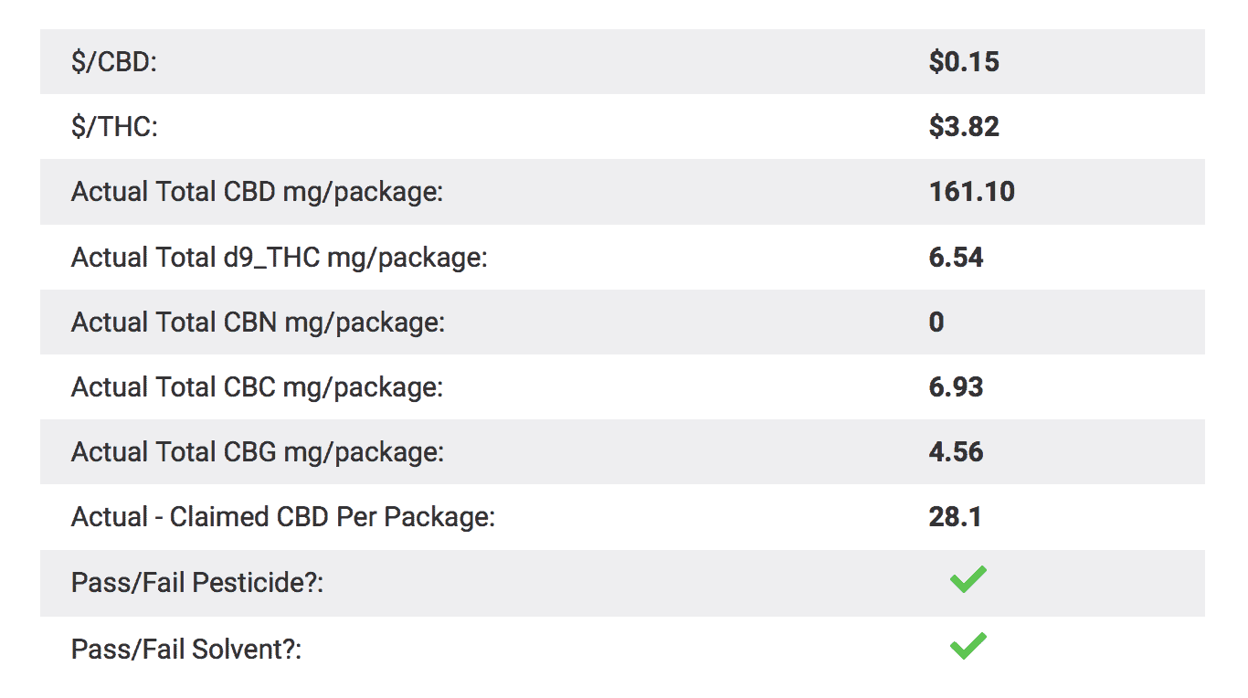Select the 161.10 CBD value

972,191
